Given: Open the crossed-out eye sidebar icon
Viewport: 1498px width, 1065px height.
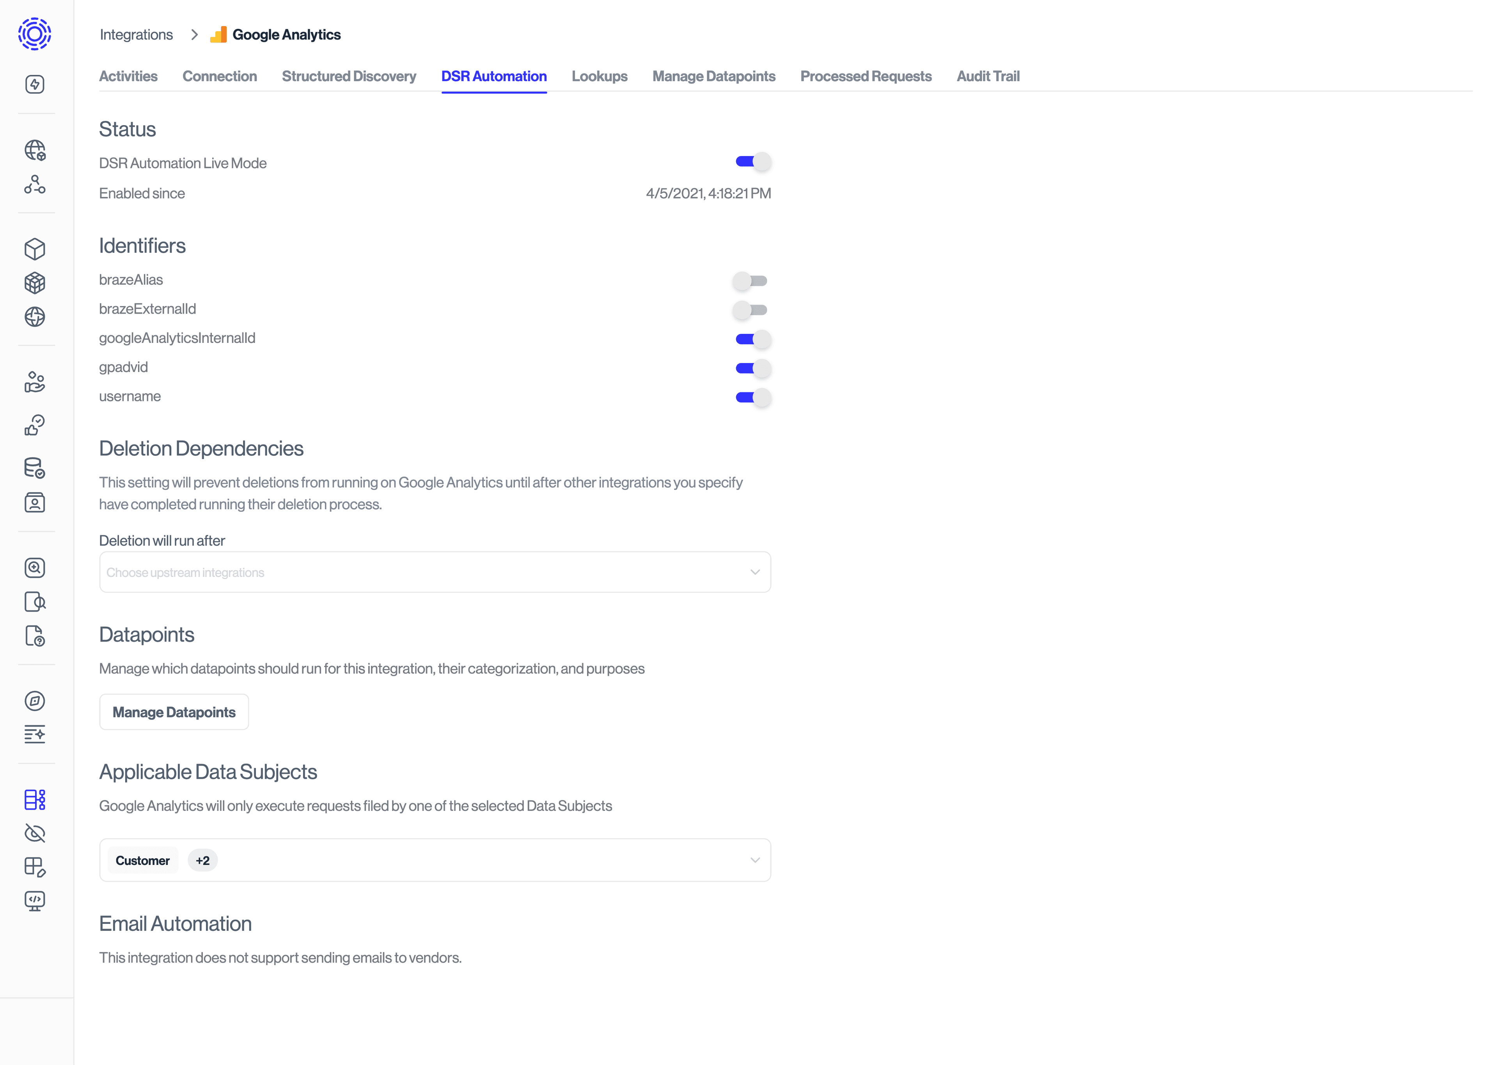Looking at the screenshot, I should tap(35, 833).
